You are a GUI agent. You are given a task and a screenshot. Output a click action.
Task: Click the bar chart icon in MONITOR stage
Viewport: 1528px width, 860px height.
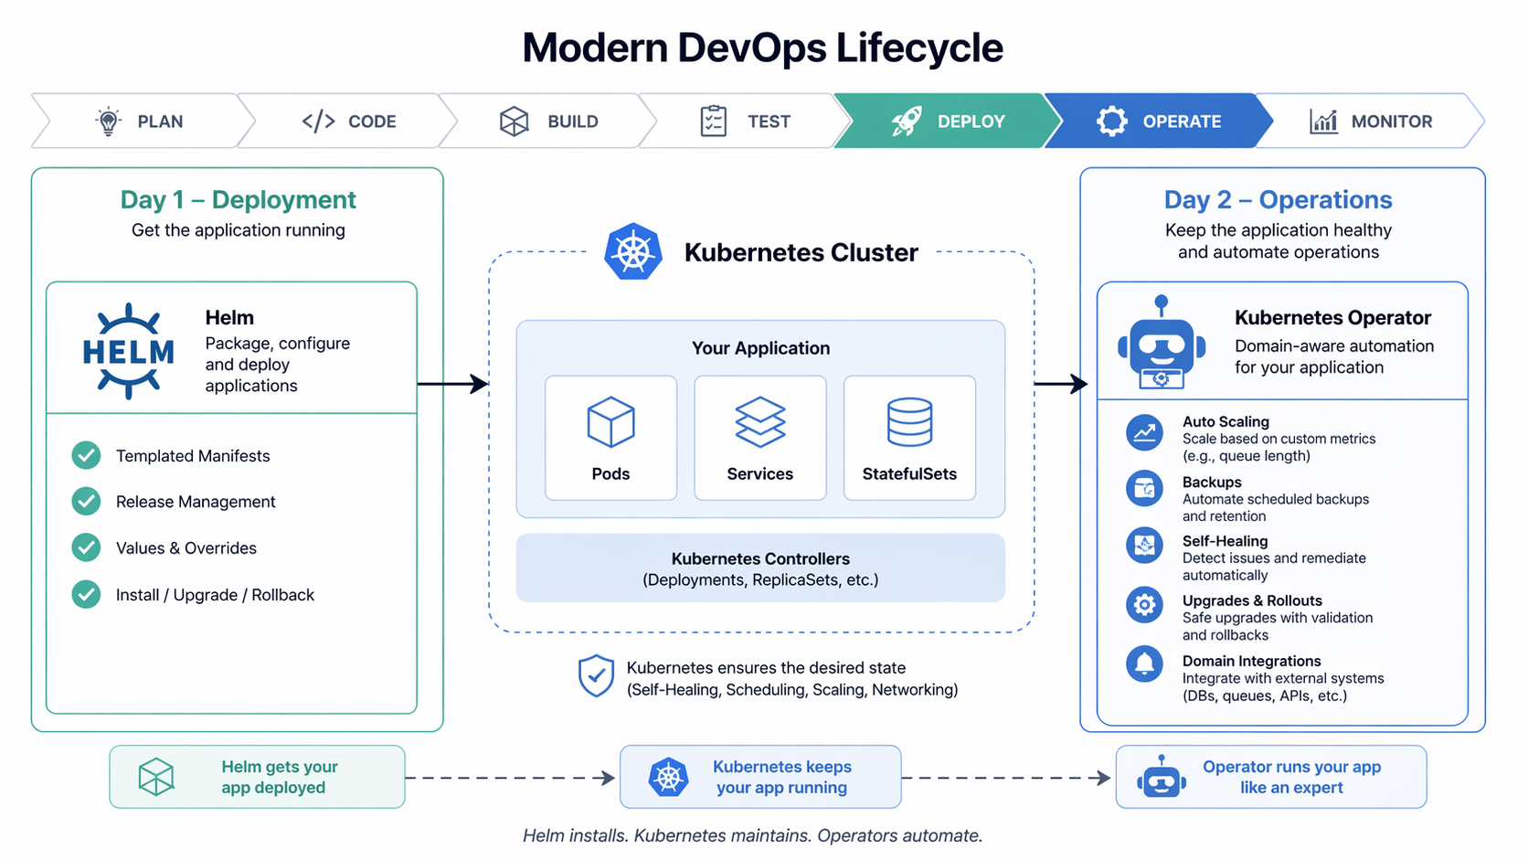(1323, 121)
